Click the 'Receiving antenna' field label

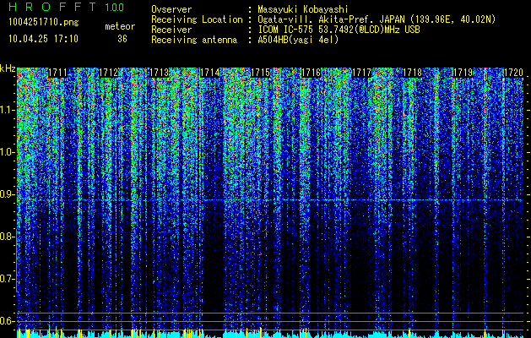194,40
